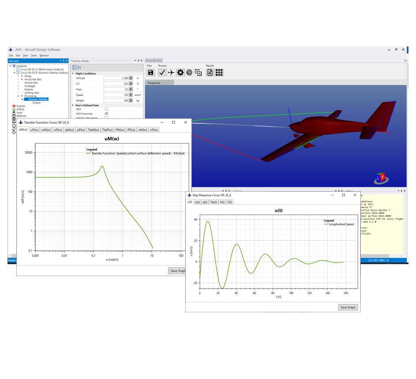Uncheck the MOI Overwrite checkbox
Viewport: 416px width, 379px height.
pyautogui.click(x=107, y=113)
